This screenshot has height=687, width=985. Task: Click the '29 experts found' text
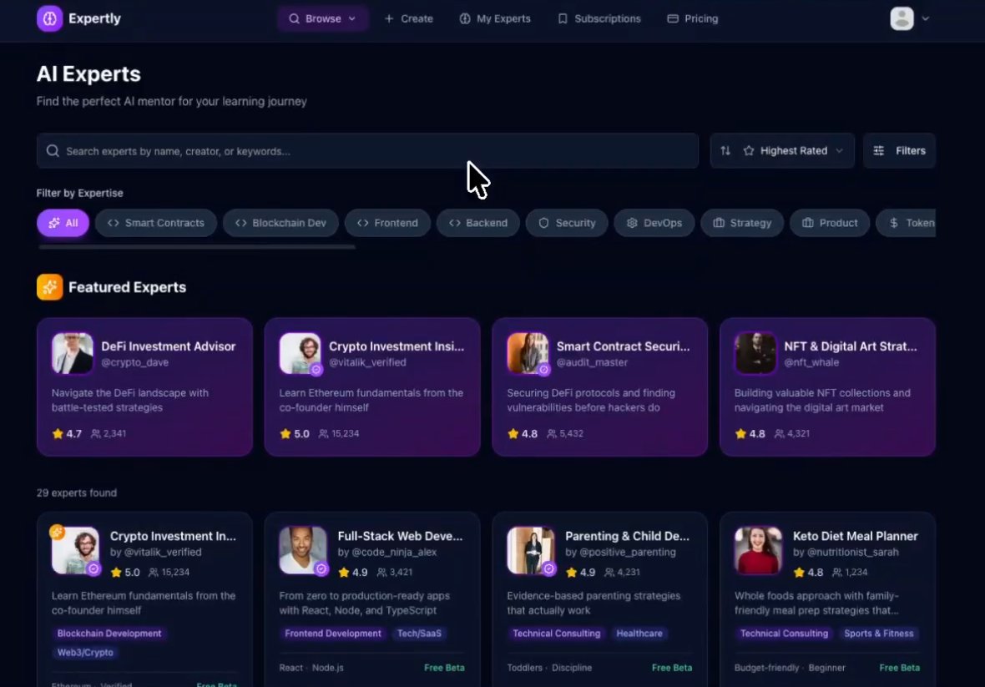[77, 493]
